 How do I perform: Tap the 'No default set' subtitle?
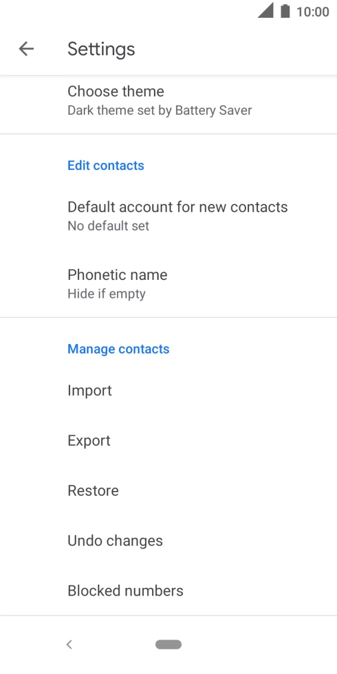click(x=108, y=226)
